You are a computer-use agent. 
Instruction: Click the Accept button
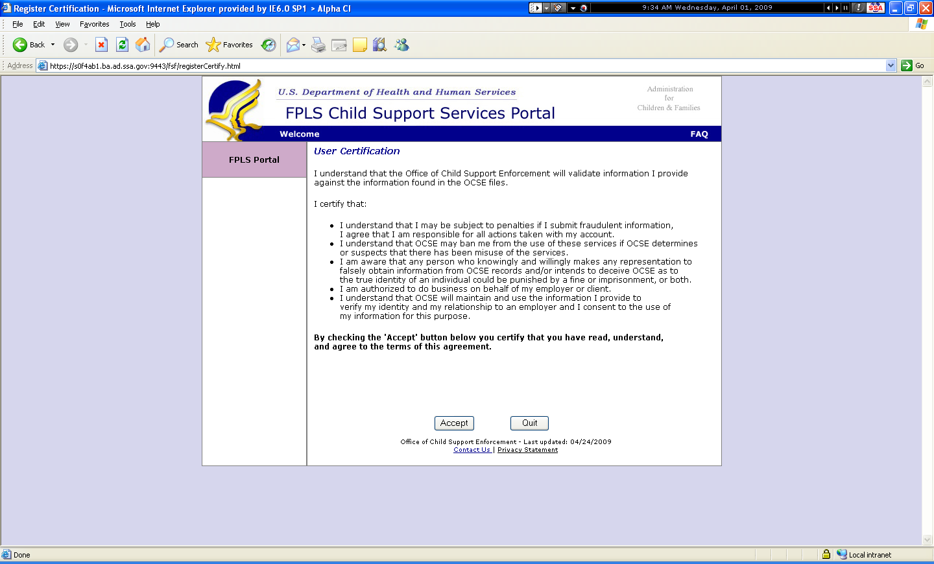[454, 423]
